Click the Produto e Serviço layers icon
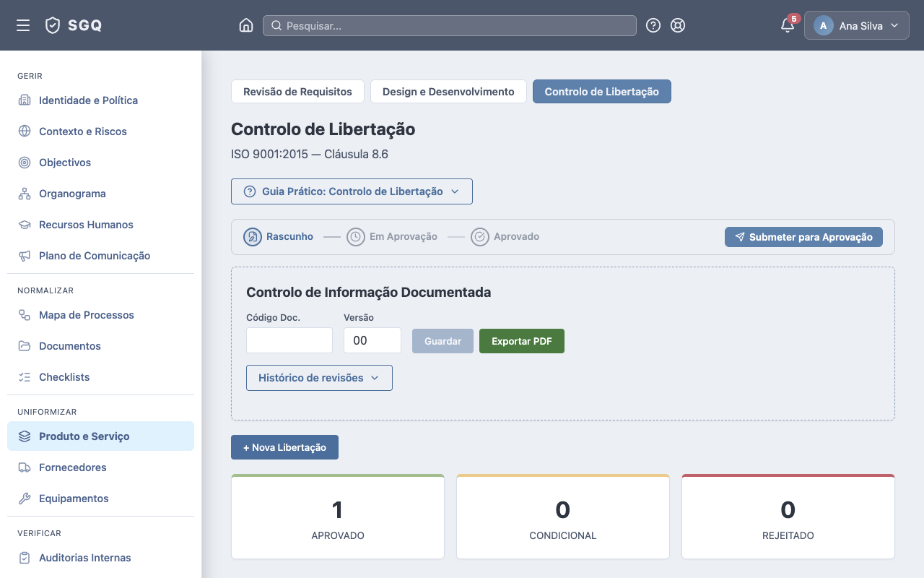 25,436
